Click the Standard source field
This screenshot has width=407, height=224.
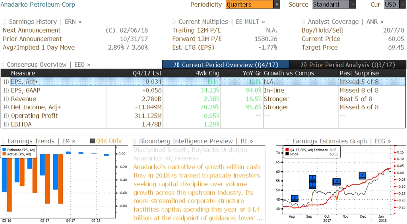tap(331, 4)
